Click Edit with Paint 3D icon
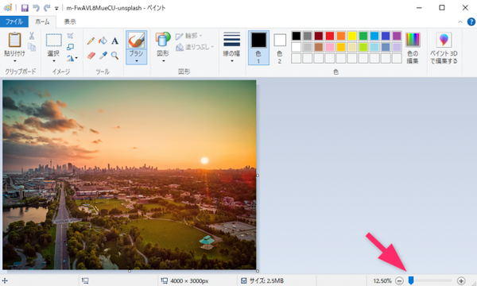 [444, 40]
